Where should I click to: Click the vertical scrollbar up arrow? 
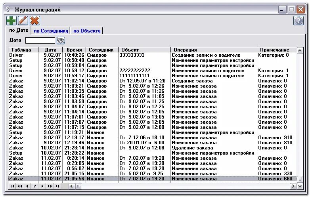coord(300,50)
